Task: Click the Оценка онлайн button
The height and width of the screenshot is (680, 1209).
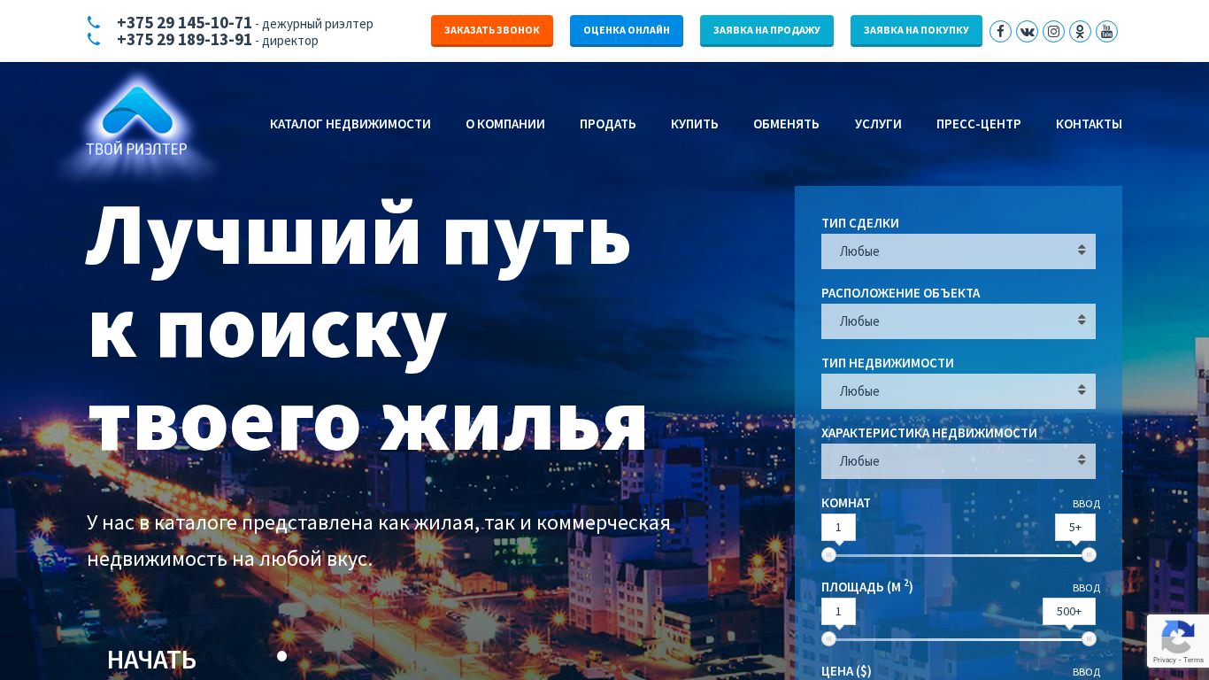Action: (x=627, y=30)
